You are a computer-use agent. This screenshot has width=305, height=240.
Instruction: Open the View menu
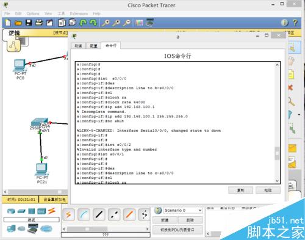tap(48, 13)
